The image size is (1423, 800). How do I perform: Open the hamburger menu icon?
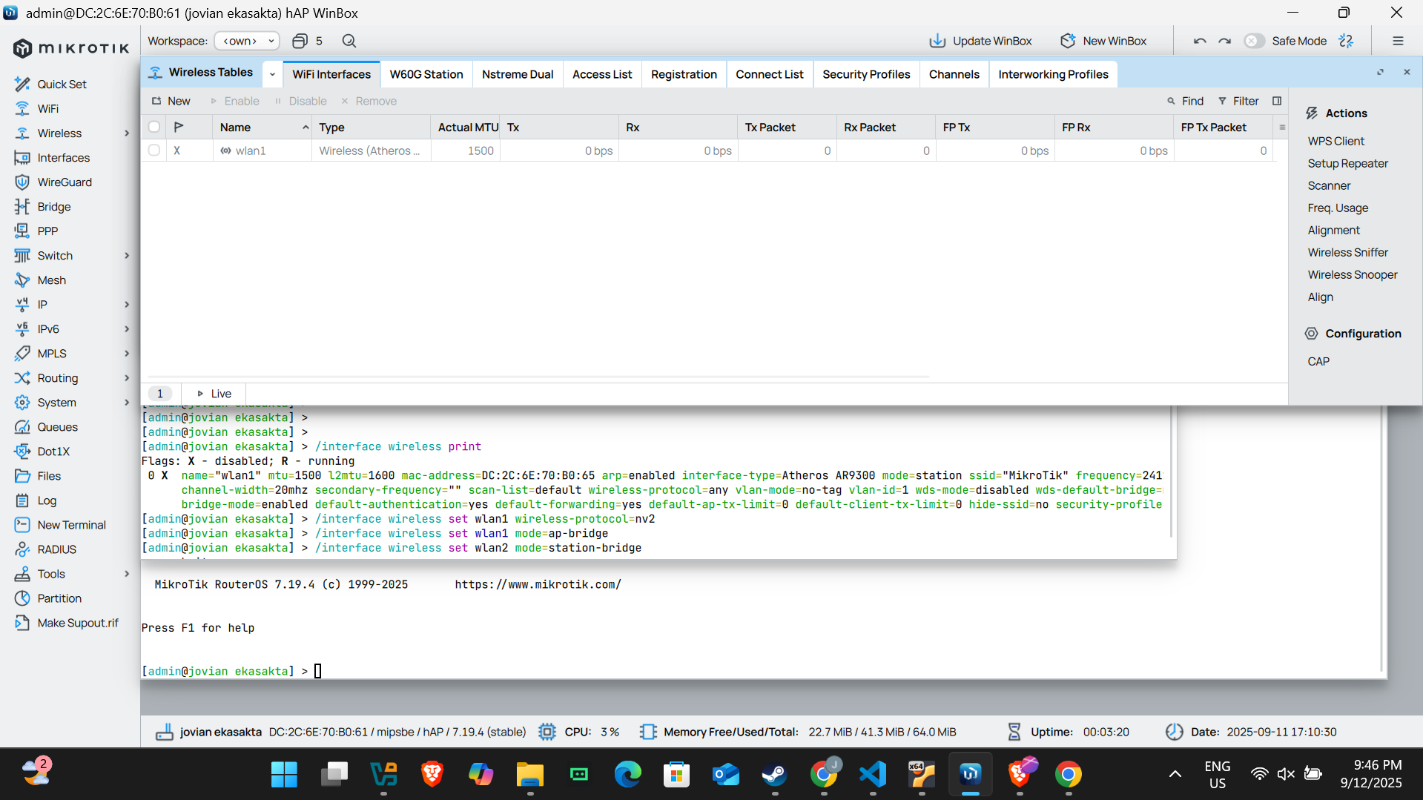pos(1398,41)
